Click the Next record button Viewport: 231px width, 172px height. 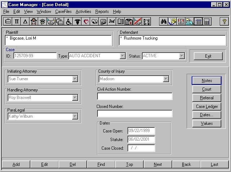(x=158, y=164)
